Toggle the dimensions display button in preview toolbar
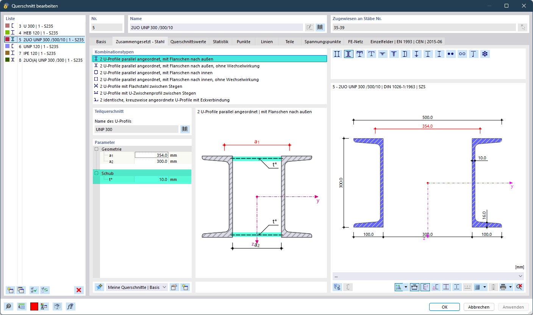The width and height of the screenshot is (533, 315). 414,287
